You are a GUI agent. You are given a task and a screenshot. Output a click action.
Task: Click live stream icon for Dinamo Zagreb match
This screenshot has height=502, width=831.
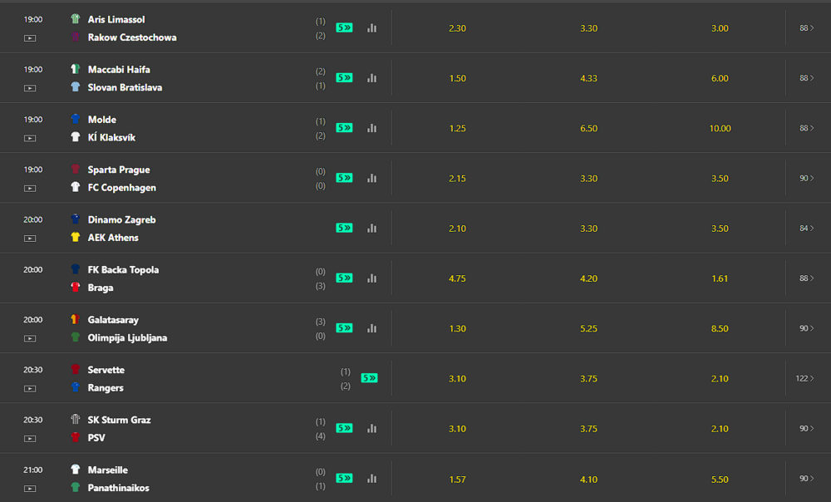pos(30,239)
